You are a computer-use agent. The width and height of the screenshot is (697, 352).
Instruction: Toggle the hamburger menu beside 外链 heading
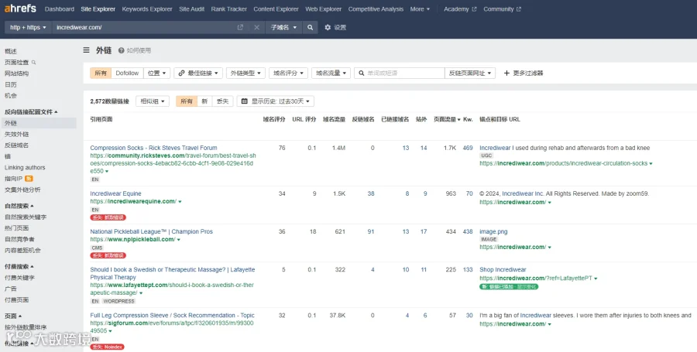click(x=86, y=50)
